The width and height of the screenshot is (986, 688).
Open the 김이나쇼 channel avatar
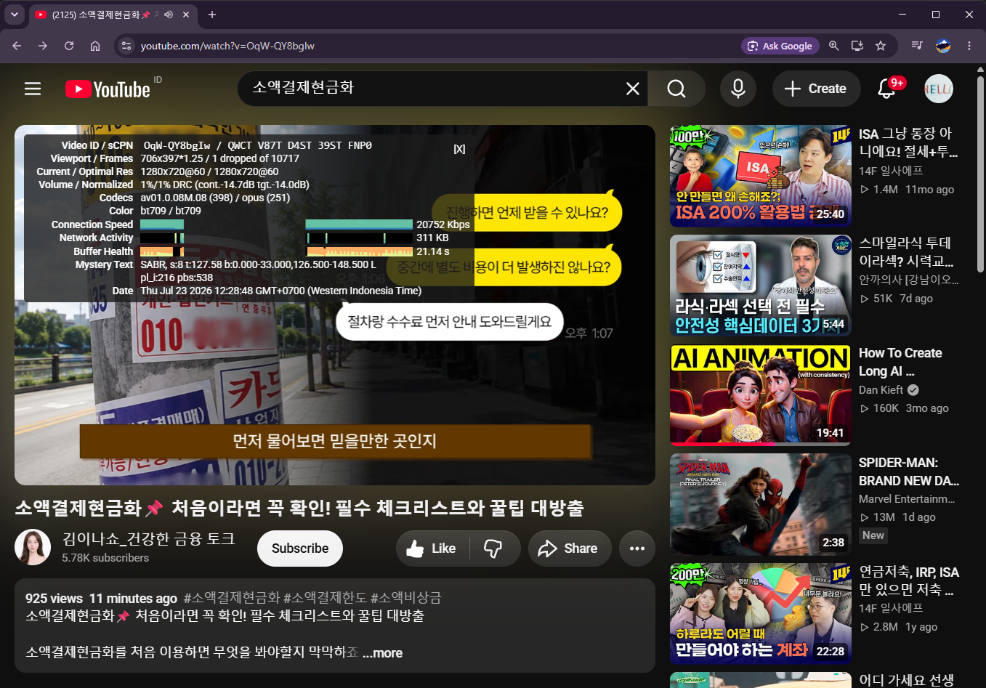33,547
